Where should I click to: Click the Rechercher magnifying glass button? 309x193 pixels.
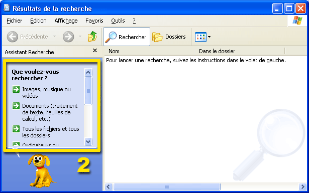127,37
